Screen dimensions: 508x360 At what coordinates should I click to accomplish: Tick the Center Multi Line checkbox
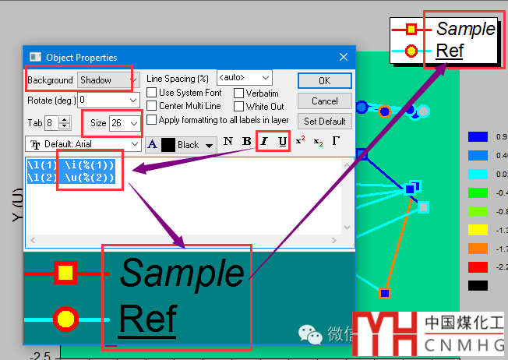click(152, 106)
